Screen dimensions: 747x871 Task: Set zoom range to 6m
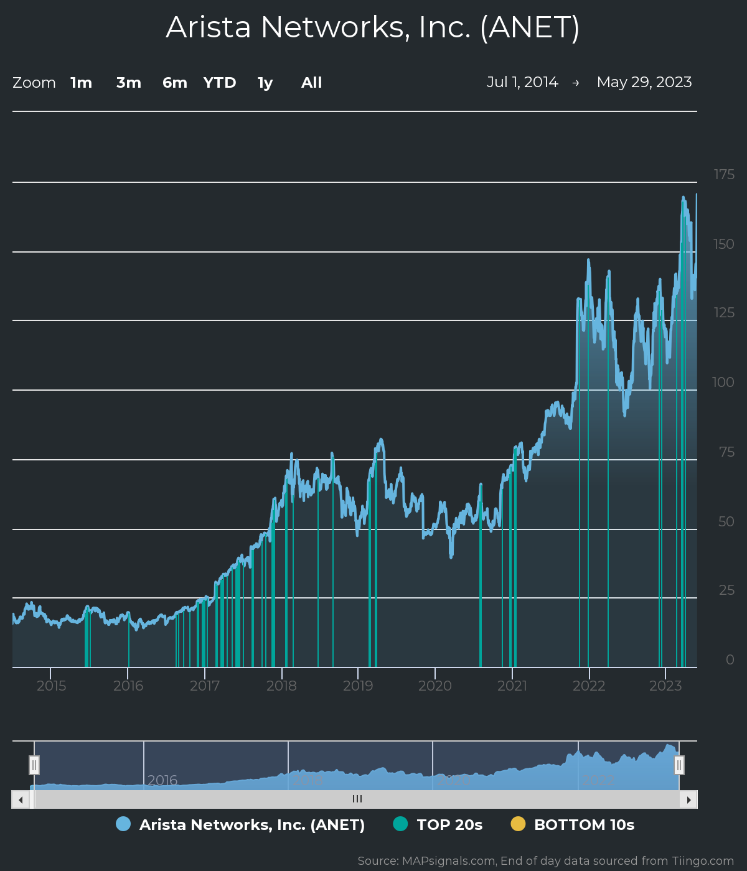click(175, 83)
